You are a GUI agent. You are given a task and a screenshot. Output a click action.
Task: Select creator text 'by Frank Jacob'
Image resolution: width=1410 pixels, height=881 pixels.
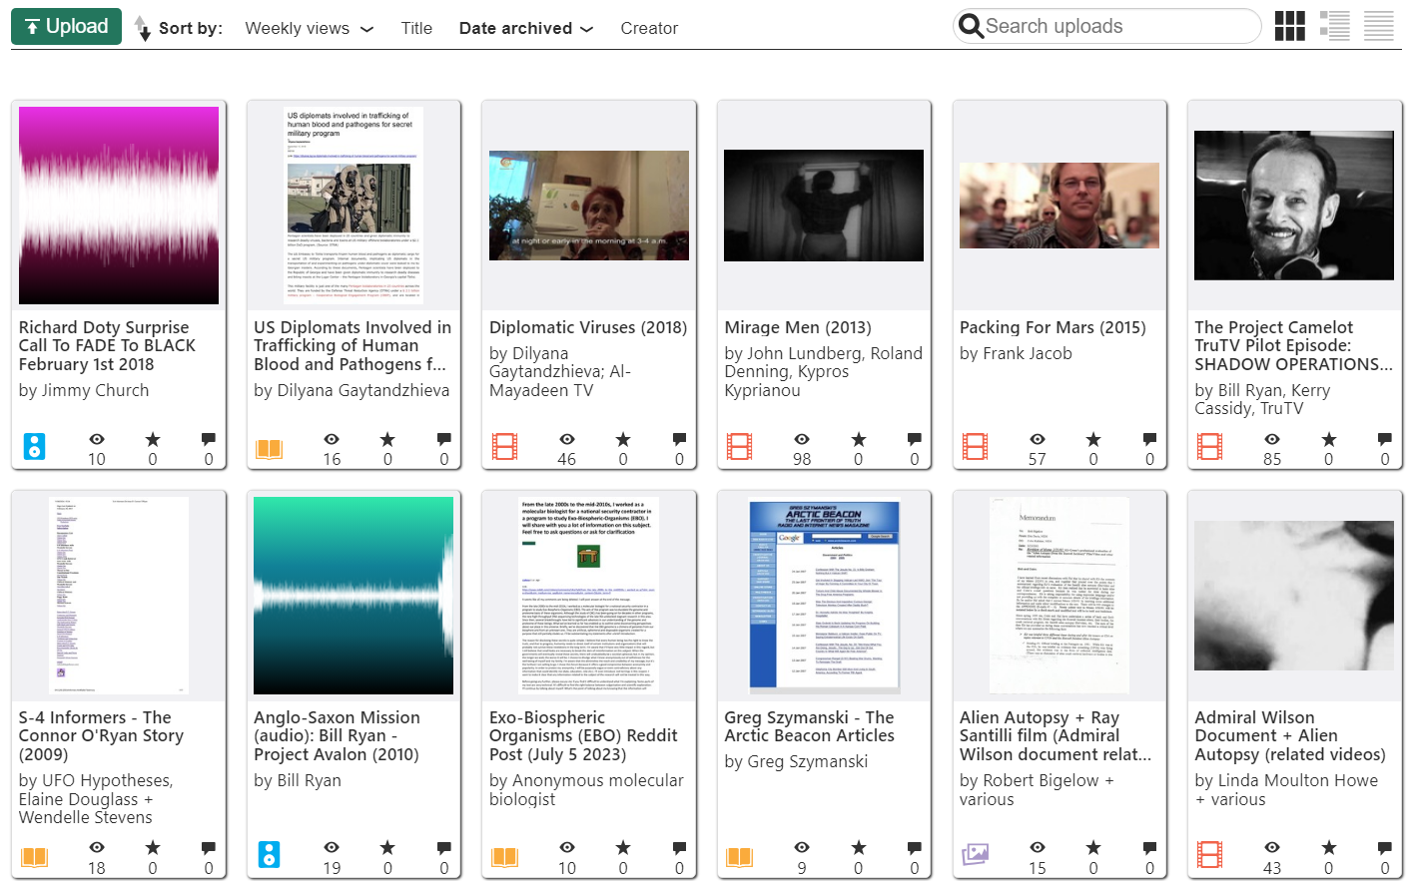(x=1016, y=353)
